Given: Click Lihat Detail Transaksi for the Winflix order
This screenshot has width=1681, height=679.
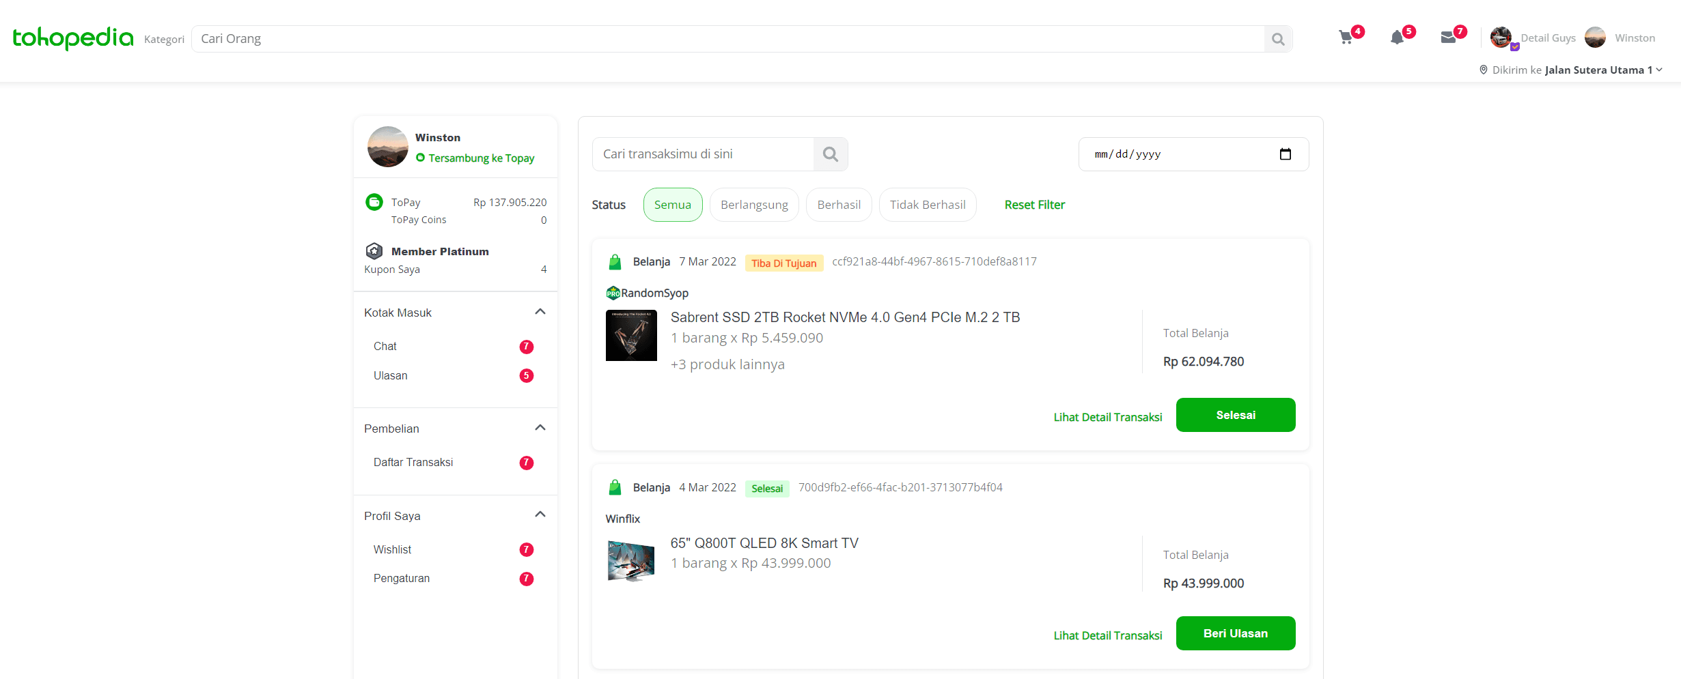Looking at the screenshot, I should coord(1107,635).
